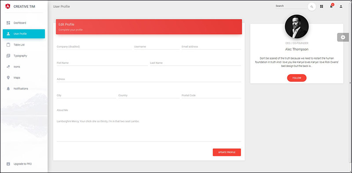Open the account person icon in navbar
The image size is (352, 173).
(341, 7)
